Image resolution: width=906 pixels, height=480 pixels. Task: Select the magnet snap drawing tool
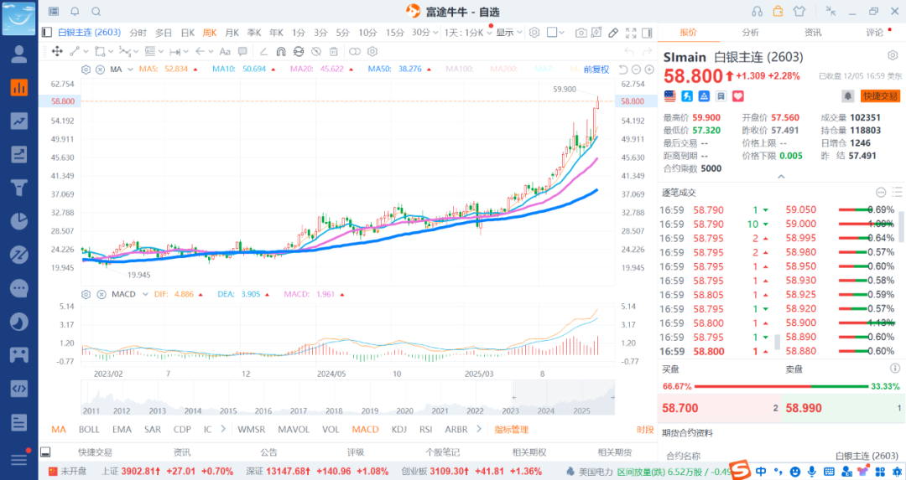[281, 51]
